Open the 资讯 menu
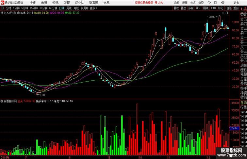Image resolution: width=247 pixels, height=159 pixels. click(55, 3)
